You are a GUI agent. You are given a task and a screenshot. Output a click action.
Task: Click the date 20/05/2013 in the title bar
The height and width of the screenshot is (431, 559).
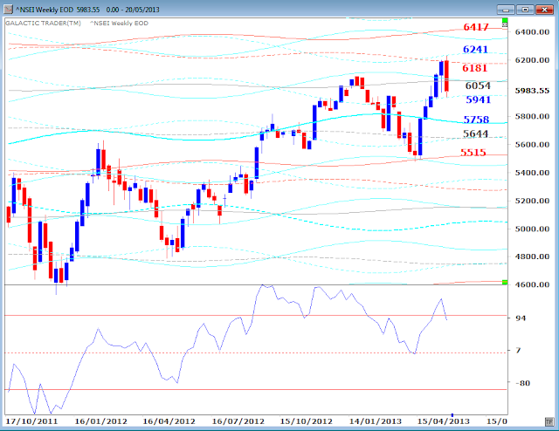coord(141,10)
